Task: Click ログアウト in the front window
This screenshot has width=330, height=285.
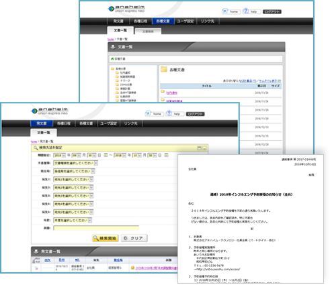Action: (x=196, y=114)
